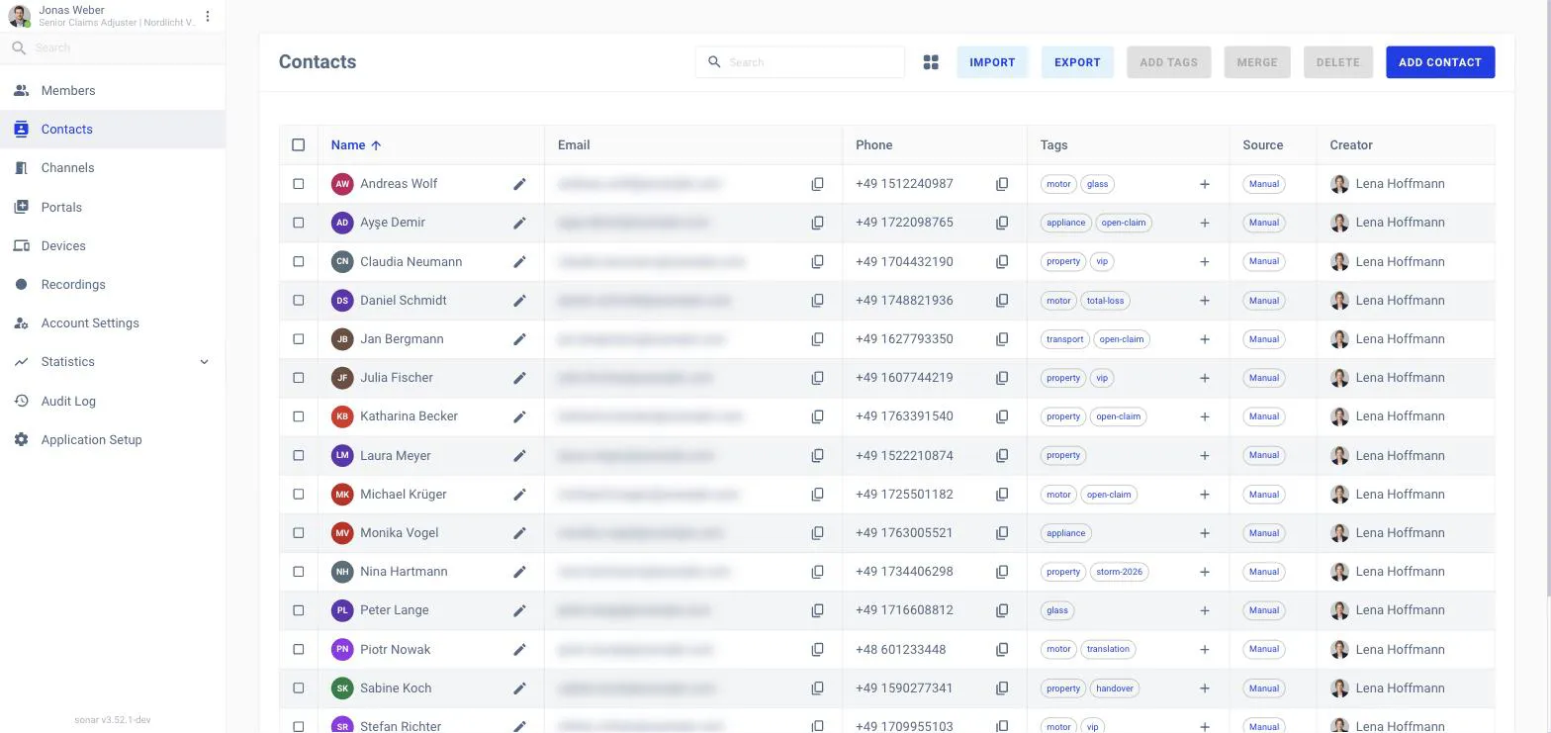Select the Andreas Wolf row checkbox
Viewport: 1551px width, 733px height.
coord(299,184)
